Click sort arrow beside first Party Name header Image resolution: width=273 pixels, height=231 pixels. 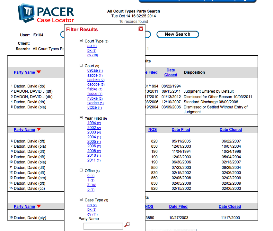coord(39,72)
